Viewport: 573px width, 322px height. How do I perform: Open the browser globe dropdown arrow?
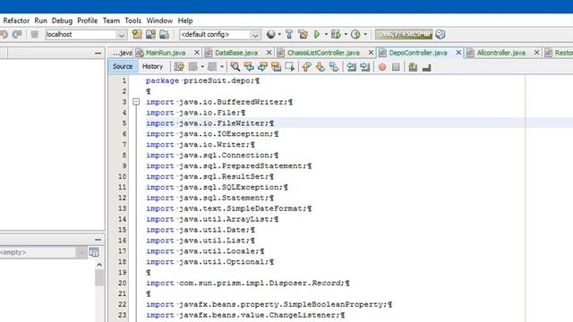pyautogui.click(x=279, y=34)
